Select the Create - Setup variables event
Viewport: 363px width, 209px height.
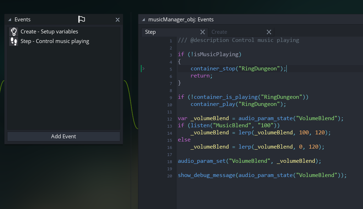click(64, 32)
